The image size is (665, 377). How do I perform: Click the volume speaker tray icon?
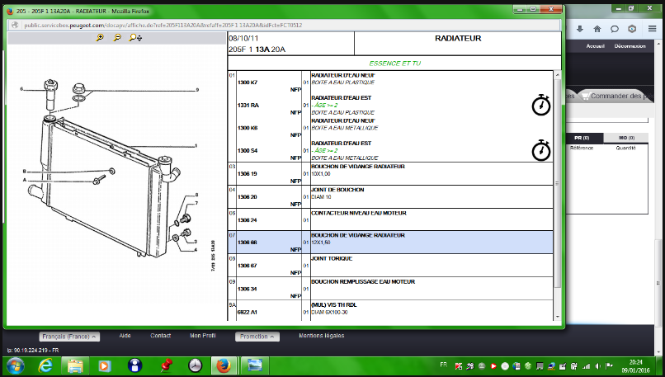pos(598,366)
